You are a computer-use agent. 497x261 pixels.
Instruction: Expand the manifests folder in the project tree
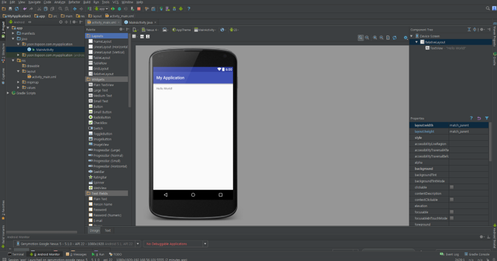pos(13,33)
